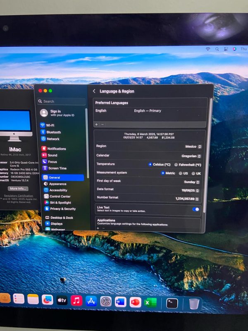Viewport: 248px width, 331px height.
Task: Open Accessibility settings pane
Action: coord(58,190)
